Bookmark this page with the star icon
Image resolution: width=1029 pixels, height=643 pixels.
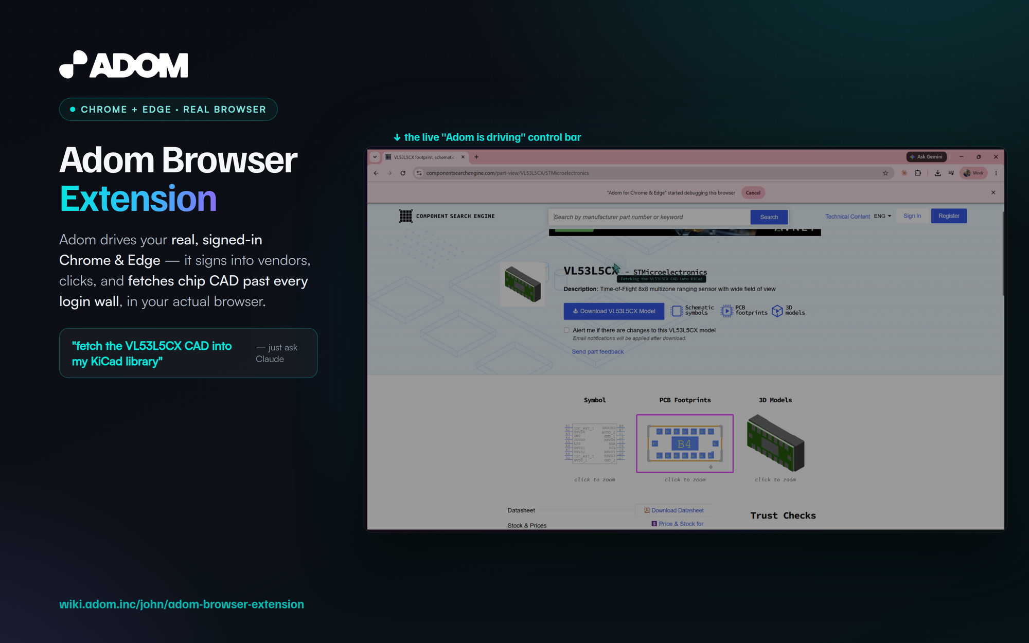pos(885,173)
